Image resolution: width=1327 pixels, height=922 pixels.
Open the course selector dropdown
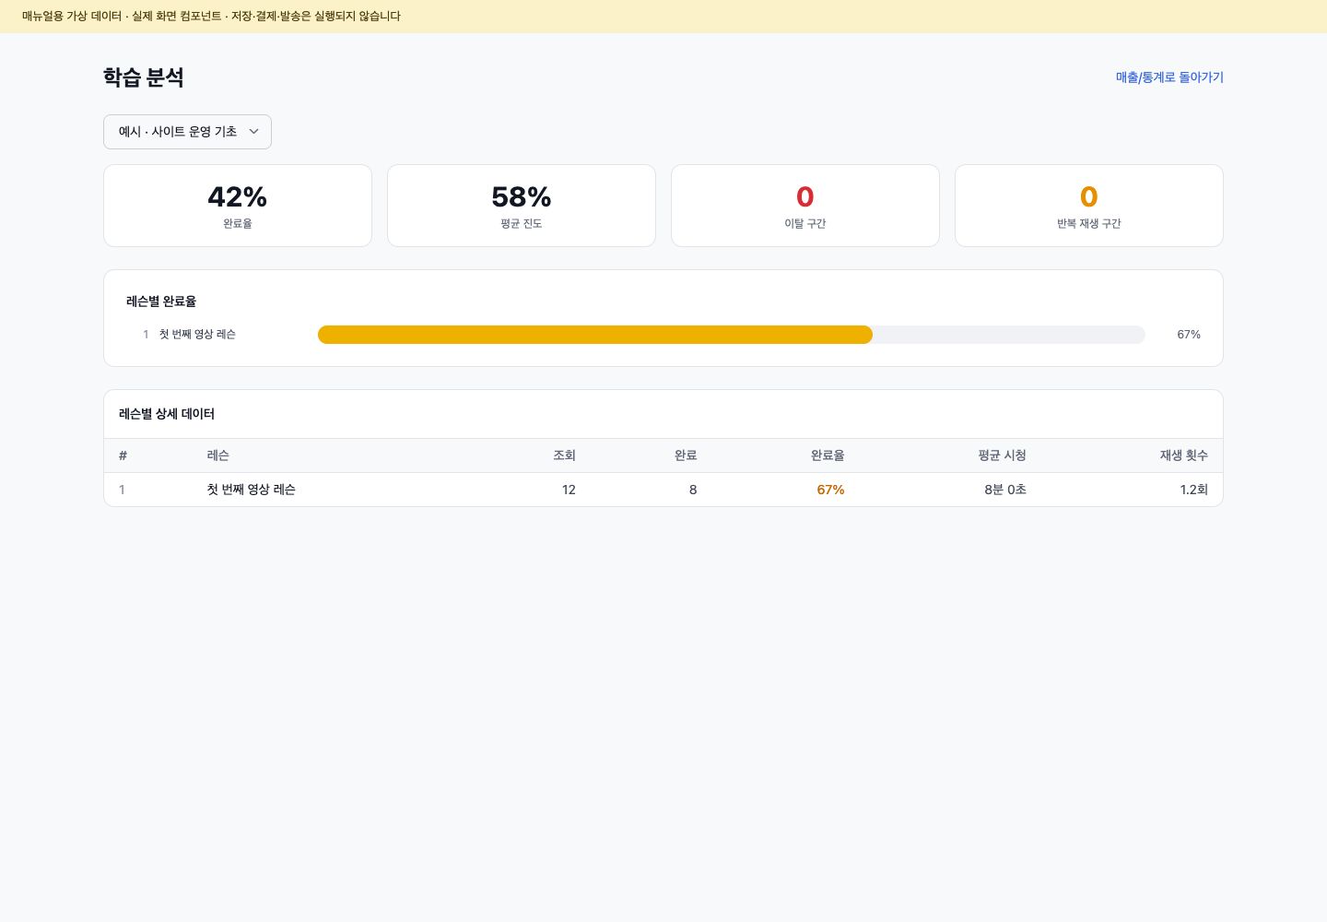[187, 132]
